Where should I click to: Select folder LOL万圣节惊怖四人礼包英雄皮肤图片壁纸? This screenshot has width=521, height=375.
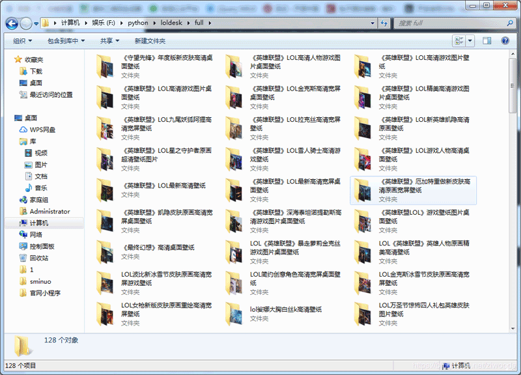click(413, 314)
